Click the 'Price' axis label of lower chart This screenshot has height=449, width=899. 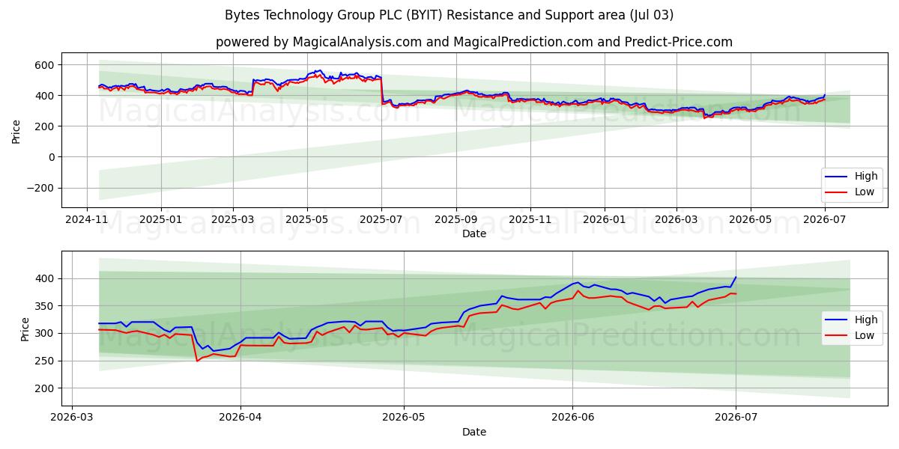point(25,329)
